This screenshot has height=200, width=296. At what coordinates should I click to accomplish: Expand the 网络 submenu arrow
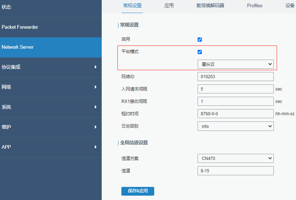(96, 87)
